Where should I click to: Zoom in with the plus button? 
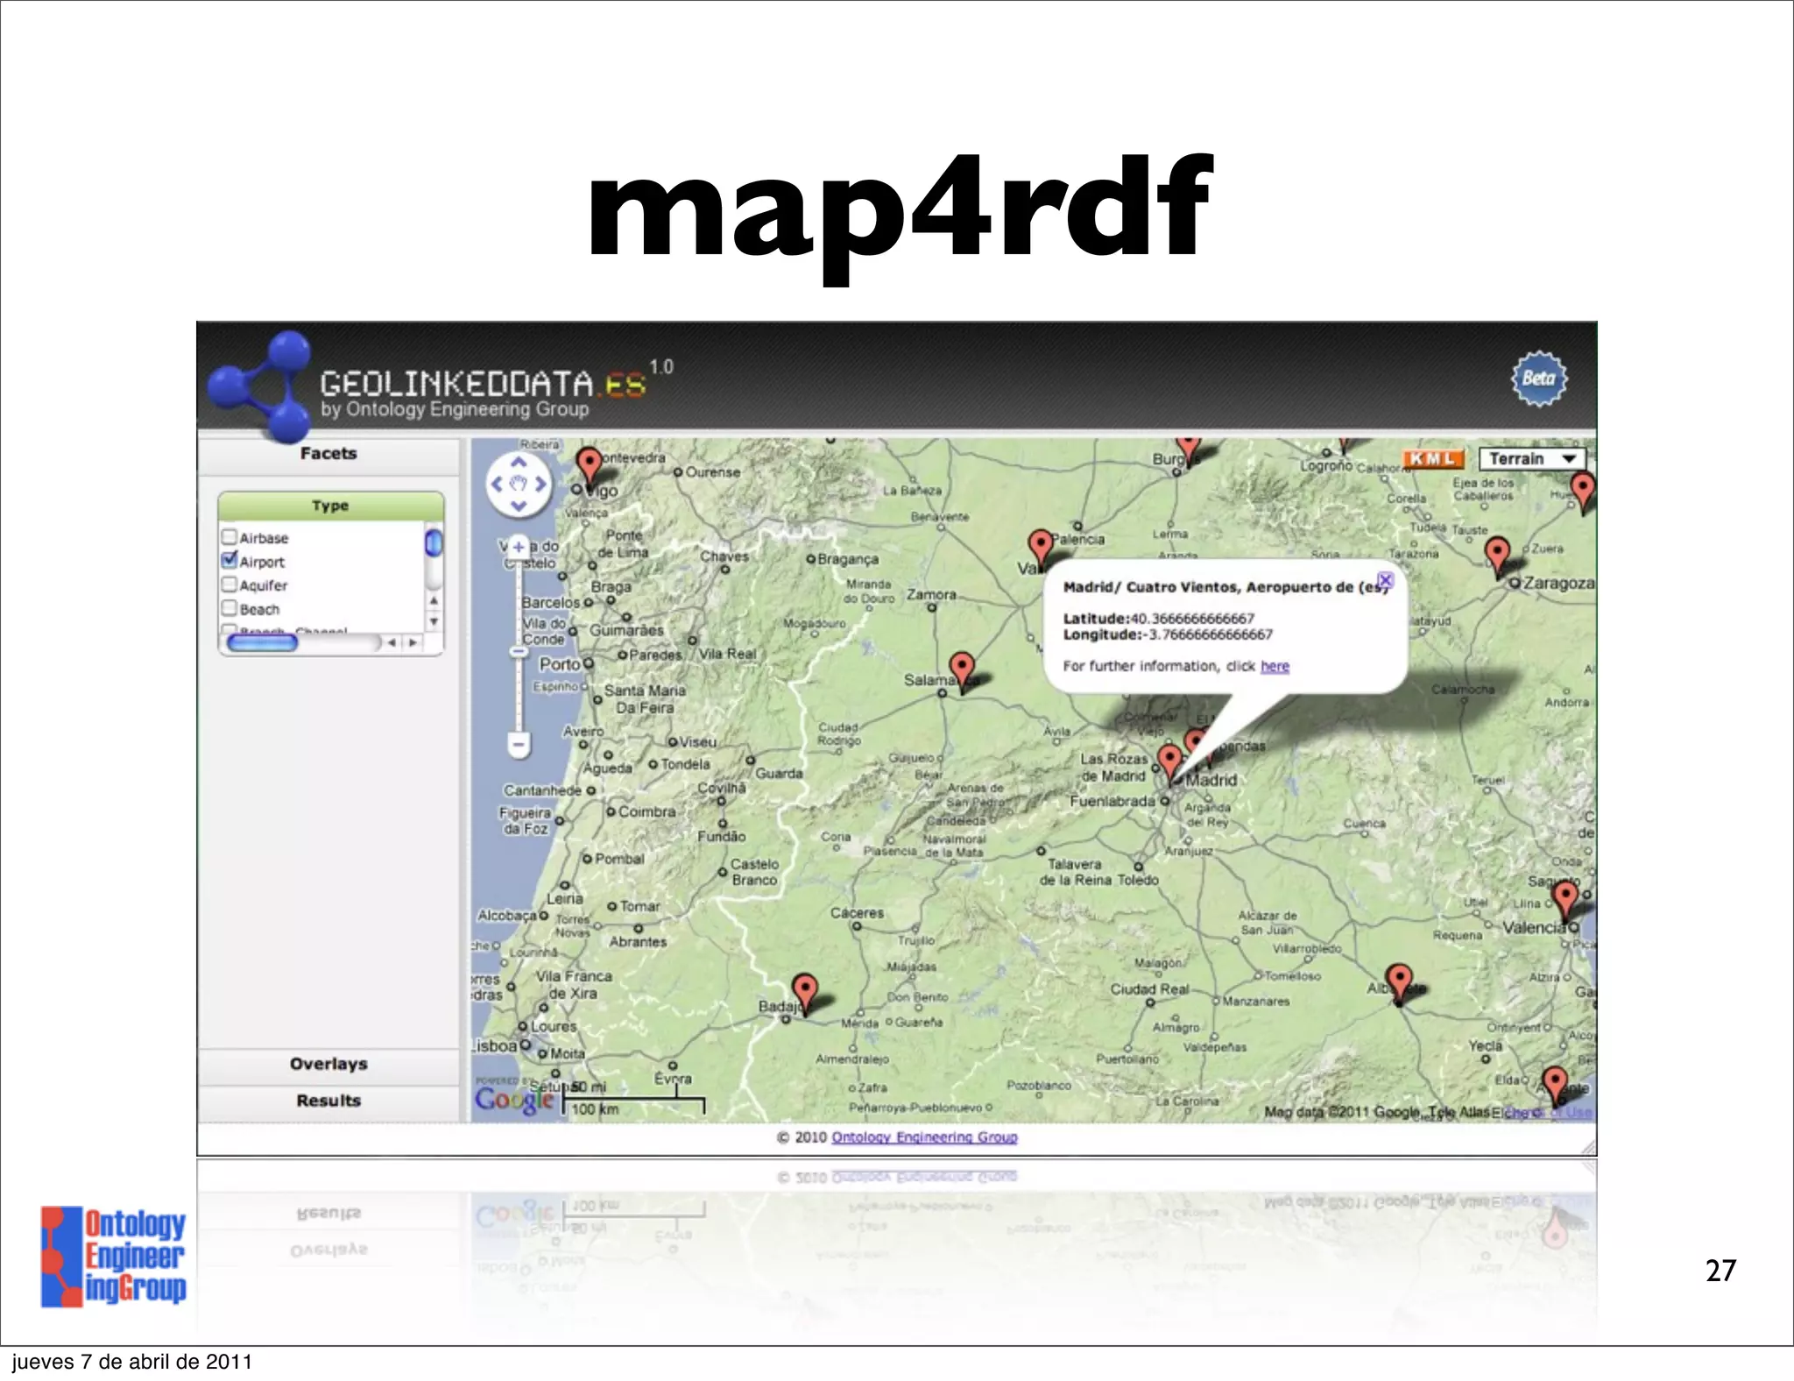[519, 547]
